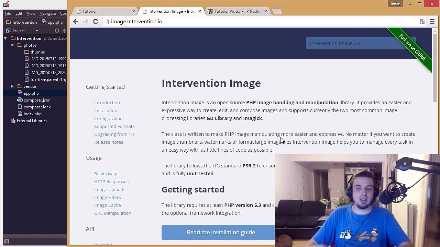440x247 pixels.
Task: Open the Navigate menu in PhpStorm
Action: pos(47,13)
